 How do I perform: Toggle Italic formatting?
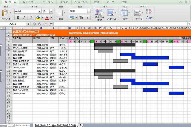pyautogui.click(x=24, y=18)
